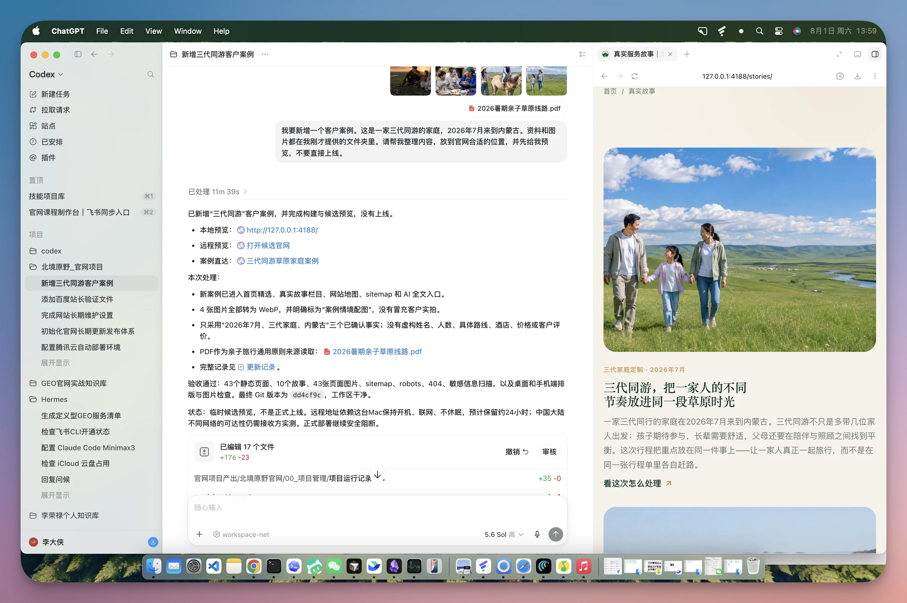Toggle the sidebar panel icon

(78, 54)
